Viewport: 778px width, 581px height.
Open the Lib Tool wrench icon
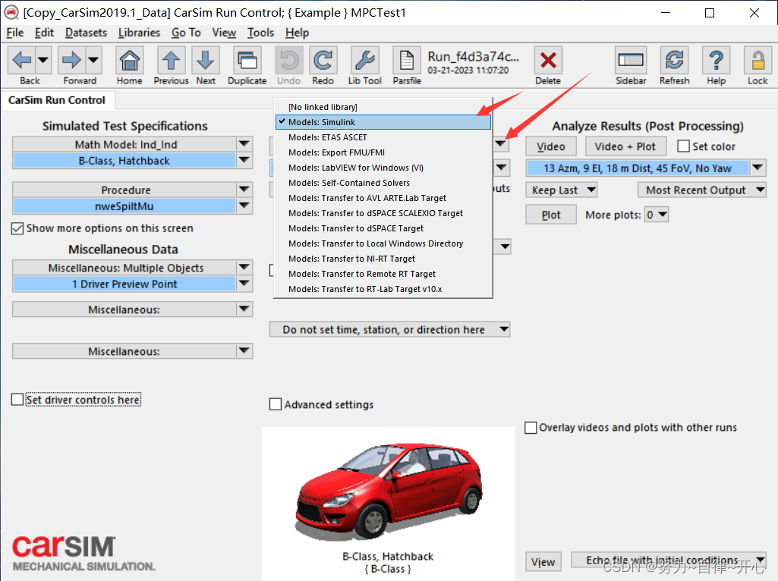[364, 61]
